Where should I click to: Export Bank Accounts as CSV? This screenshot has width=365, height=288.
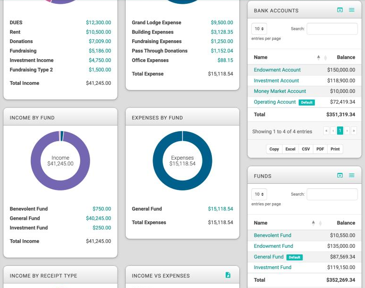pyautogui.click(x=306, y=149)
